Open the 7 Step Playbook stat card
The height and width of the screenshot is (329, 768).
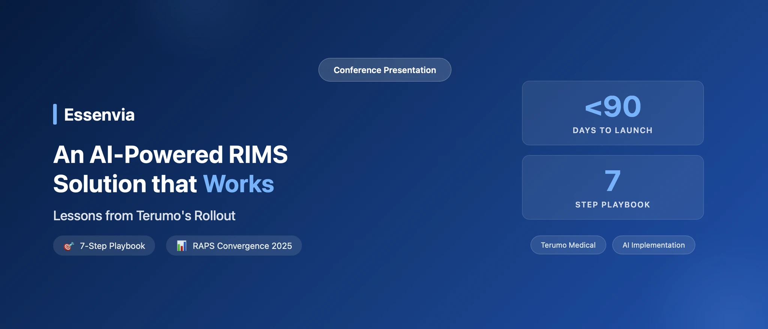pos(613,187)
